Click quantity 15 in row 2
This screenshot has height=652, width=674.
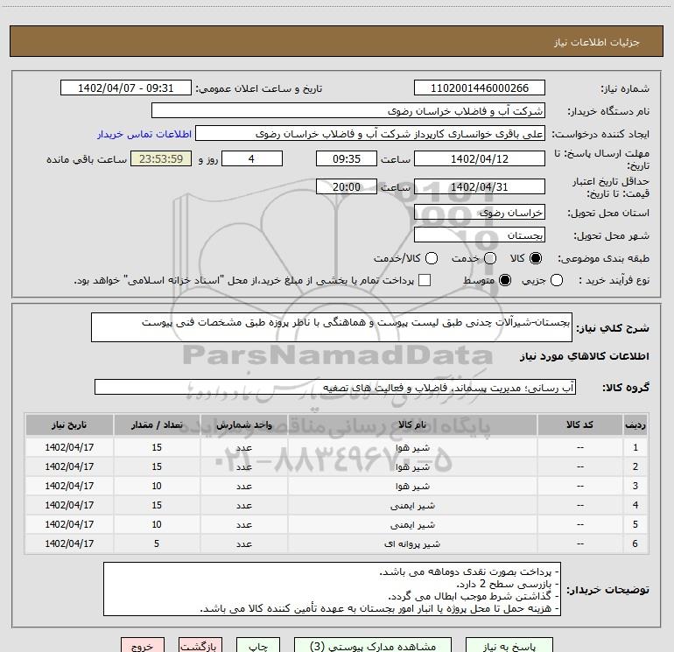[157, 466]
